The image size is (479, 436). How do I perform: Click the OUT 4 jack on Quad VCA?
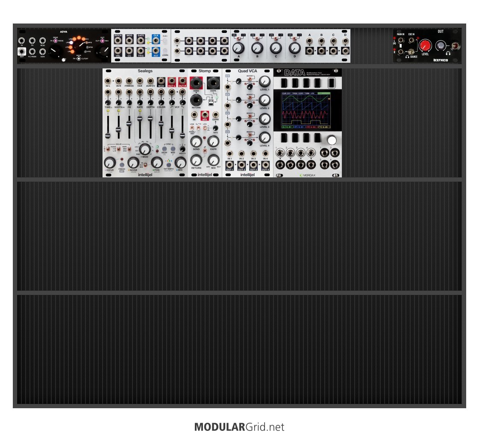(265, 165)
